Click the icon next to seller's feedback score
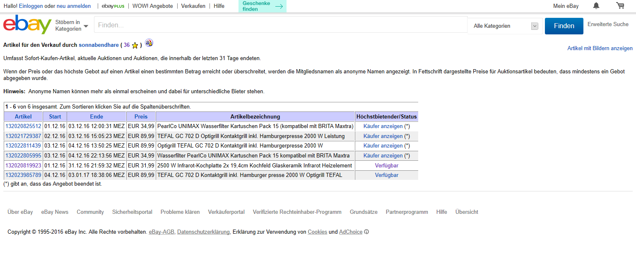 (x=149, y=43)
